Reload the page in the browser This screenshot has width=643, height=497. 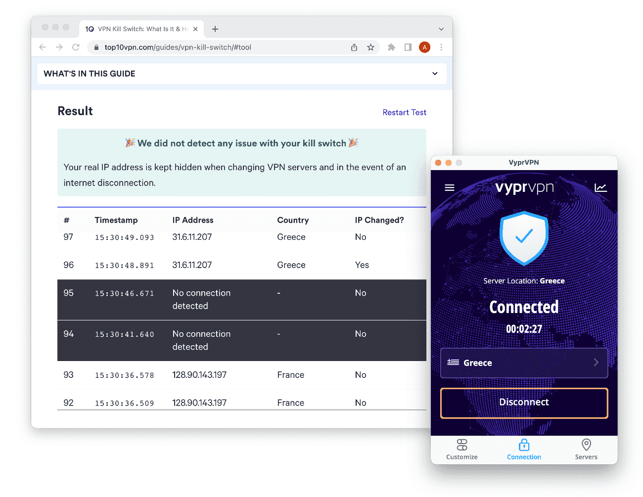[x=76, y=47]
